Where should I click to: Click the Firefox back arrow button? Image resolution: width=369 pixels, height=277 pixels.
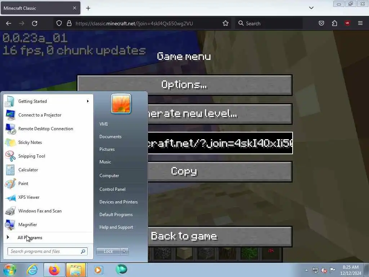(x=9, y=23)
